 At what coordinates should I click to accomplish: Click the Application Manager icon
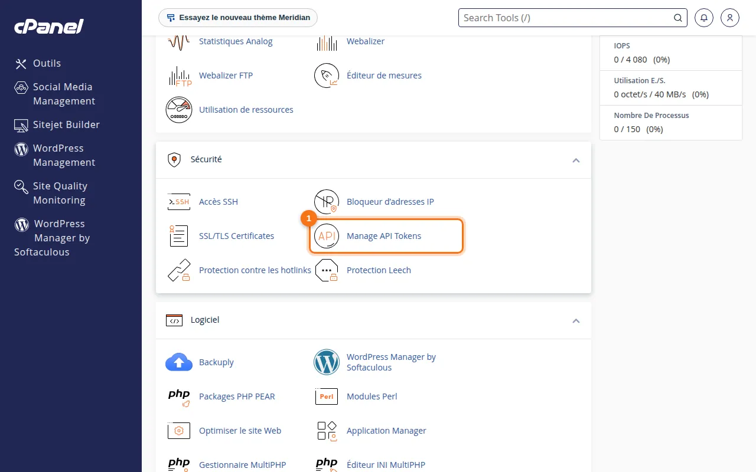tap(327, 431)
